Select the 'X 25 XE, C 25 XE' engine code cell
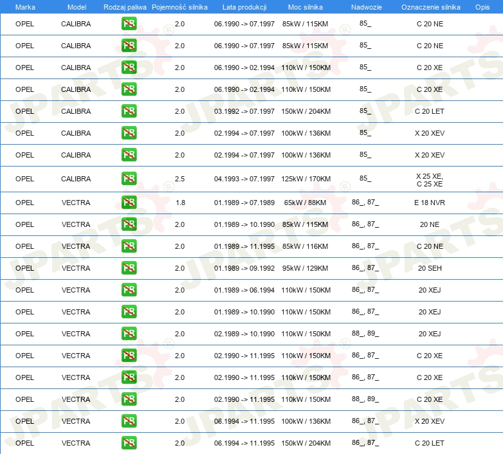Viewport: 503px width, 454px height. click(430, 180)
